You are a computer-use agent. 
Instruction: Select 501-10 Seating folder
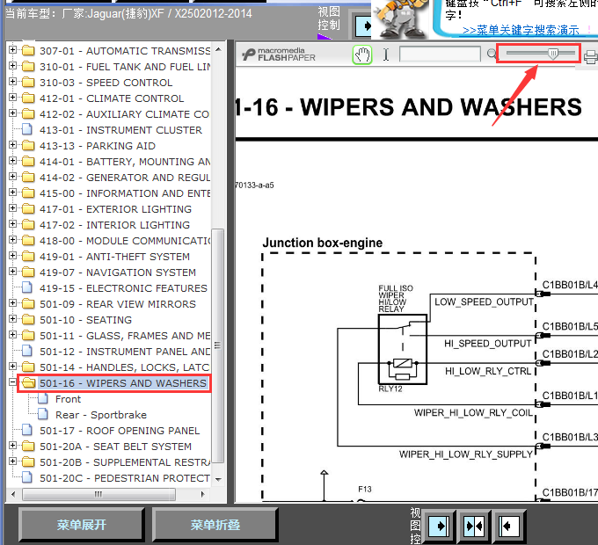(86, 320)
